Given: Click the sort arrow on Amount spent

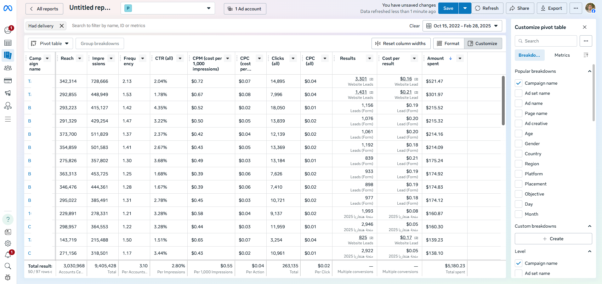Looking at the screenshot, I should coord(451,58).
